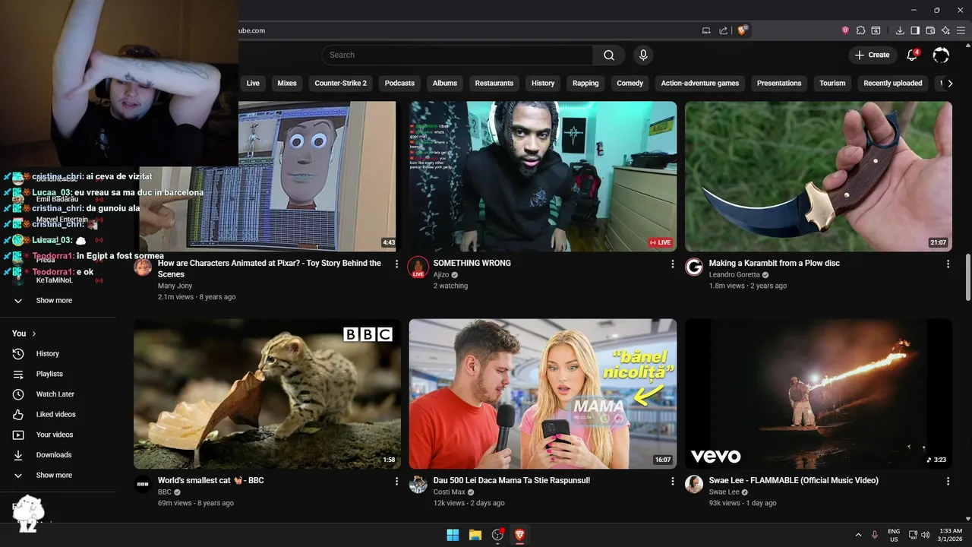Select the Mixes category chip
The width and height of the screenshot is (972, 547).
[x=287, y=84]
